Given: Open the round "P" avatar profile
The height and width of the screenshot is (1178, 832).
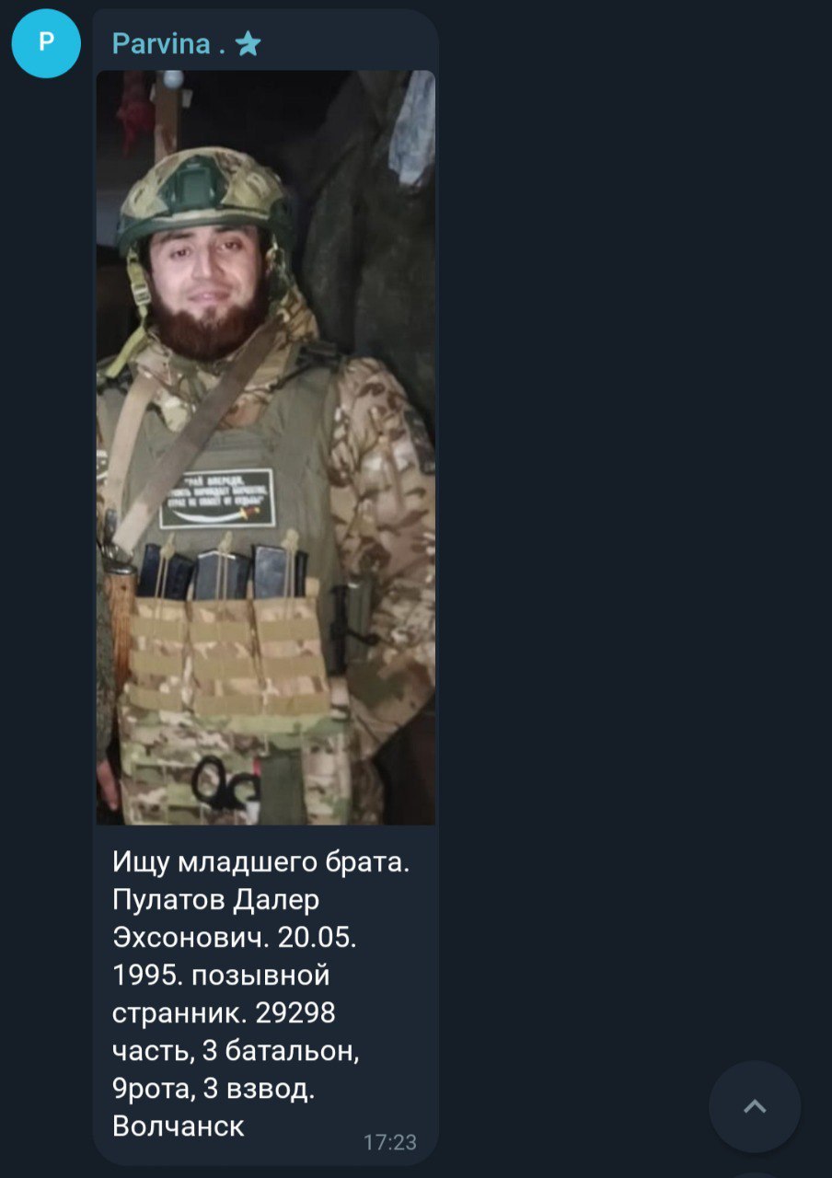Looking at the screenshot, I should click(x=46, y=43).
